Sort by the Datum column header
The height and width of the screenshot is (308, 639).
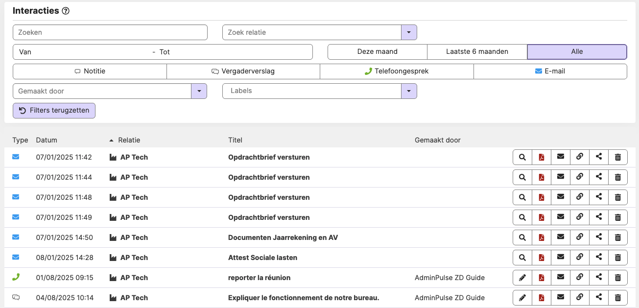pos(47,140)
